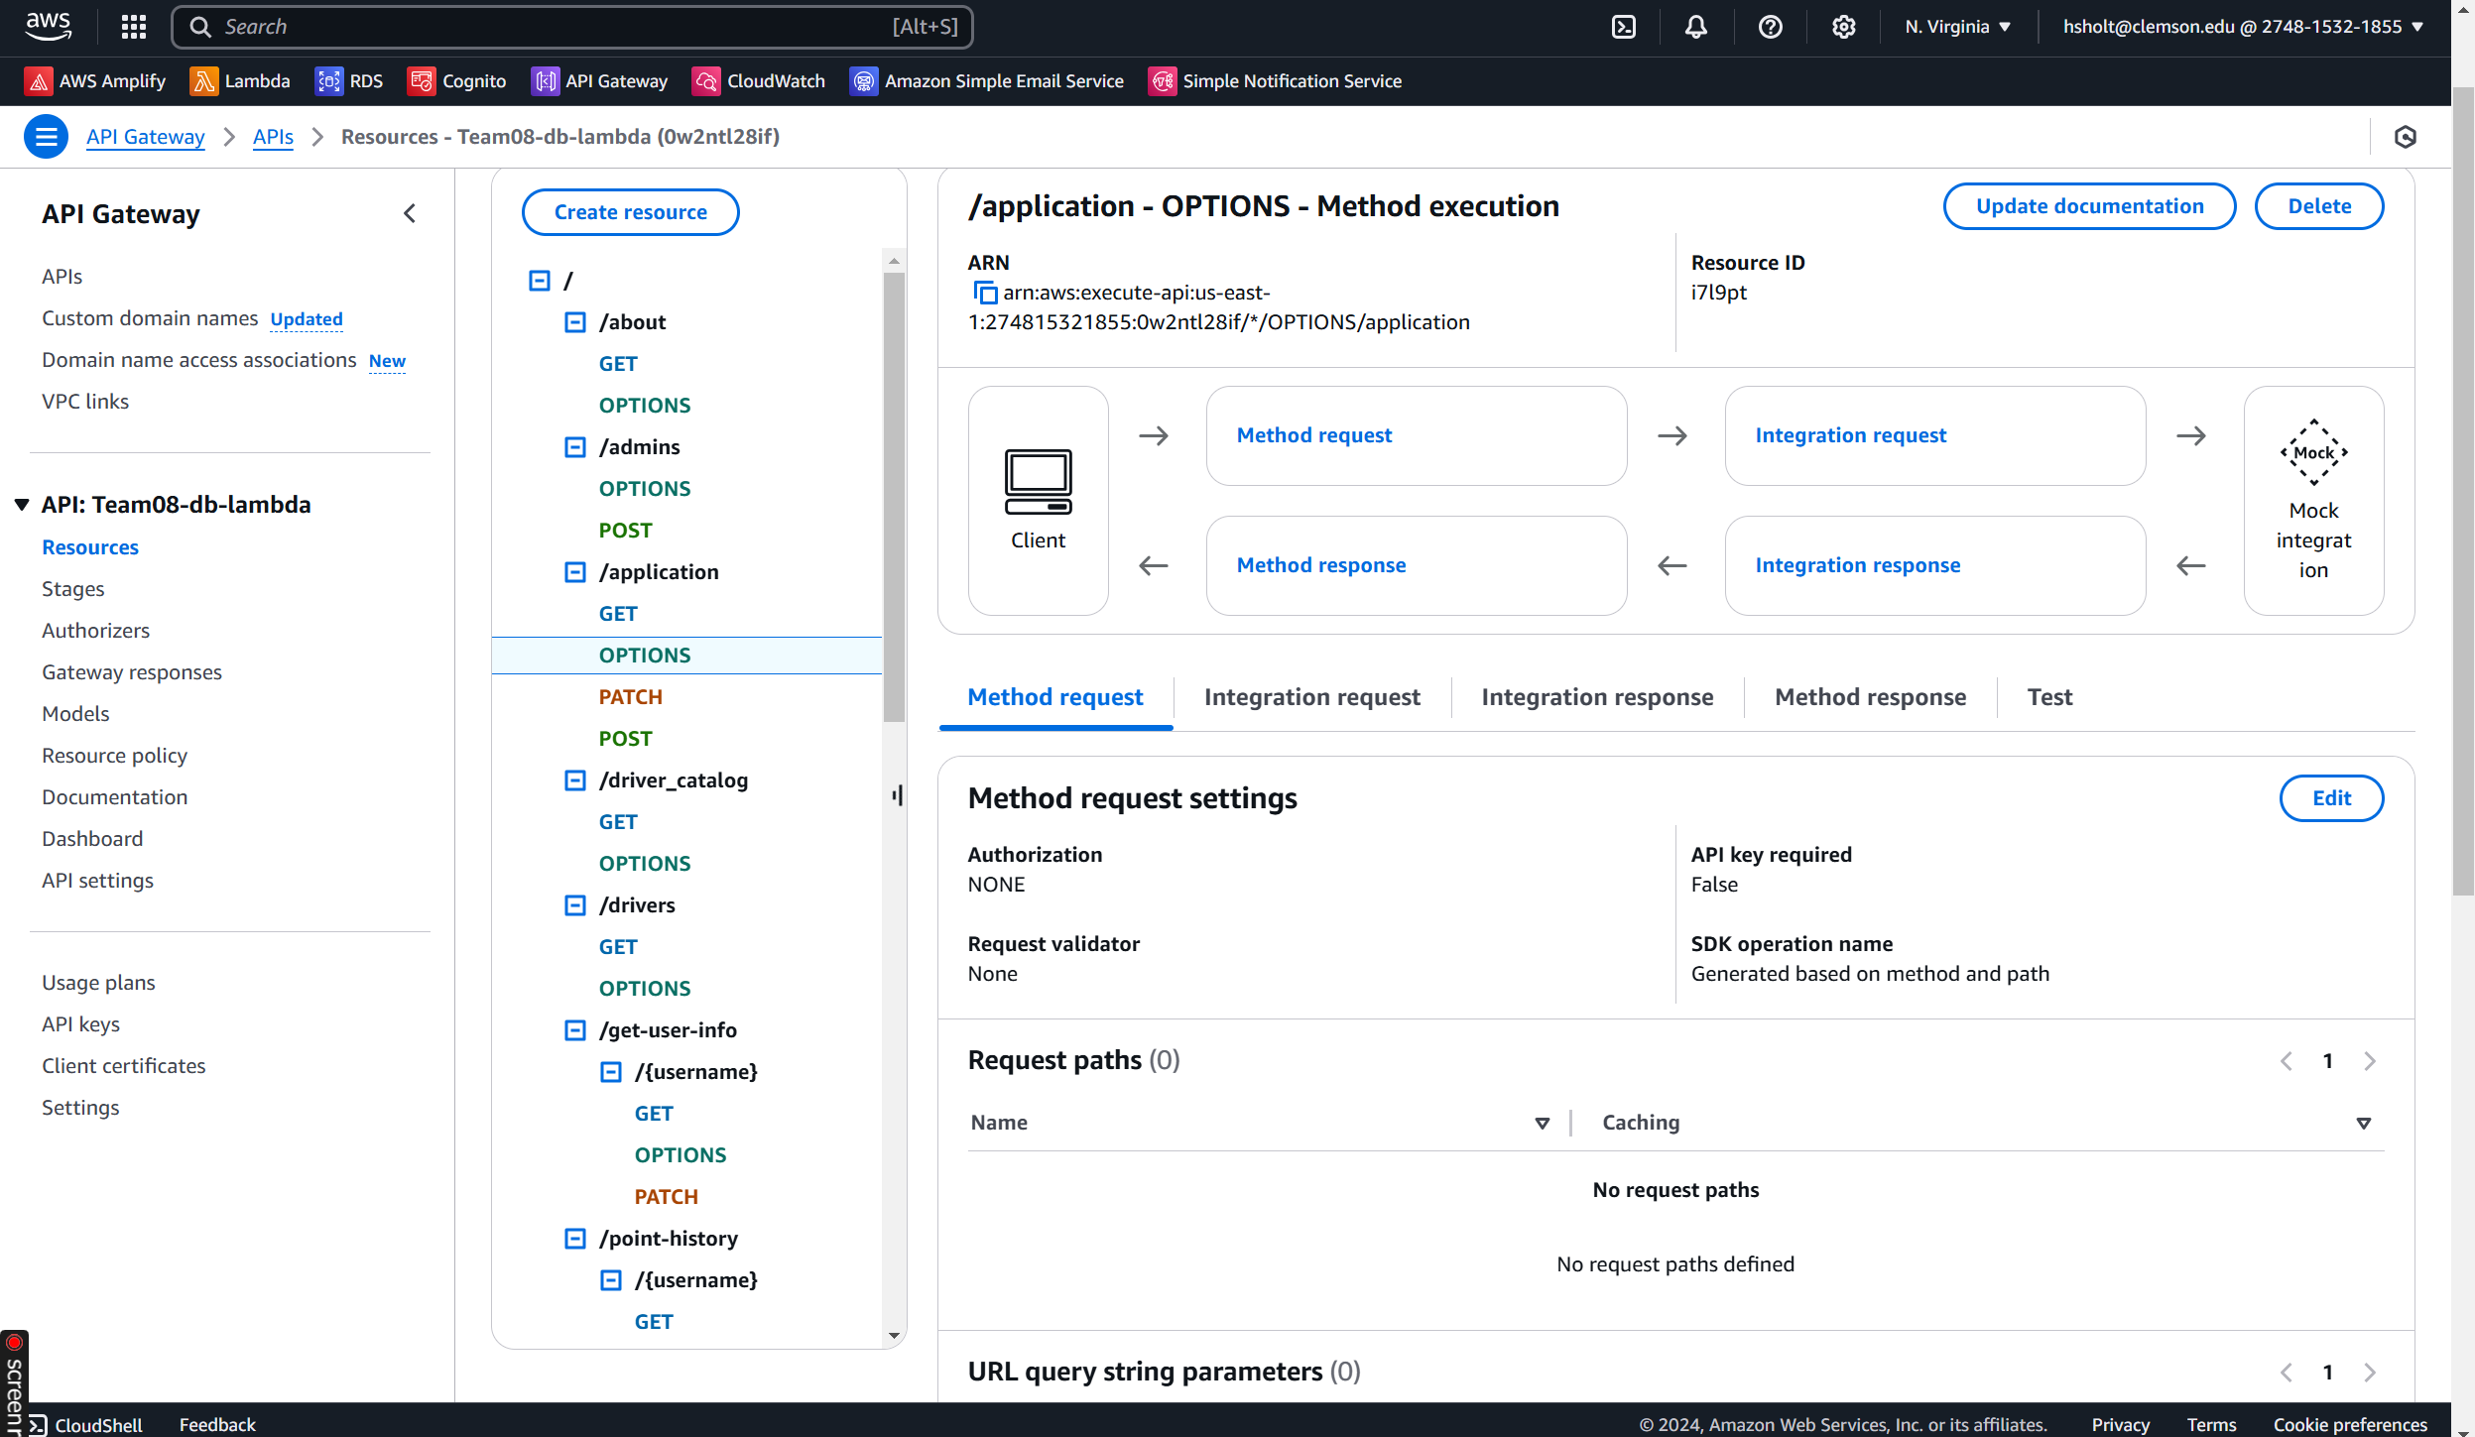Collapse the API: Team08-db-lambda section

coord(22,505)
